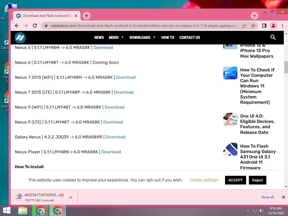Open the NEWS menu item
Viewport: 288px width, 216px height.
pos(99,37)
